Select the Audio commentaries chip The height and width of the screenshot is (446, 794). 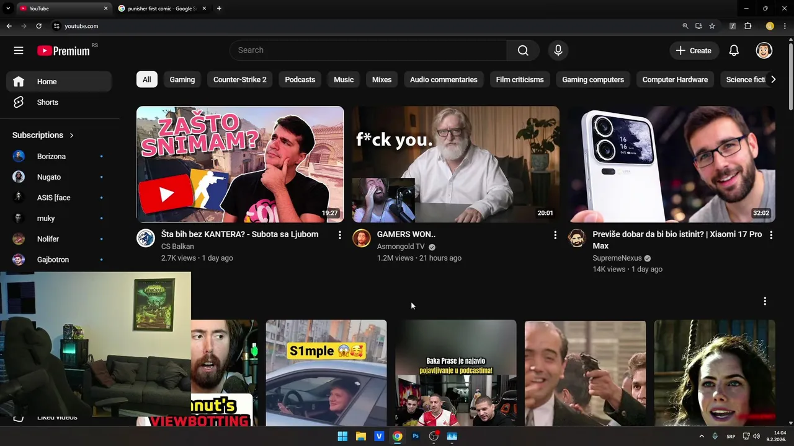click(x=444, y=79)
